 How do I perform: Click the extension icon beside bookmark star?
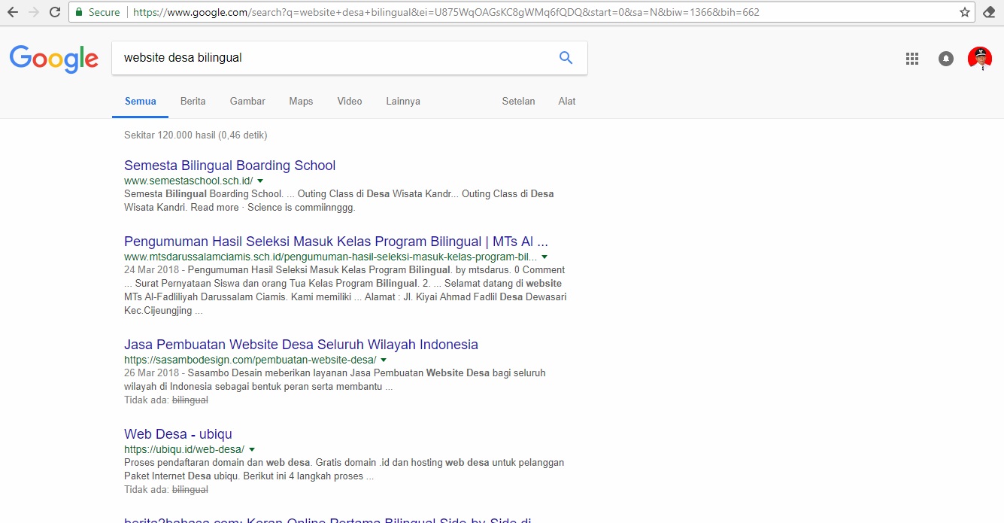click(x=989, y=12)
